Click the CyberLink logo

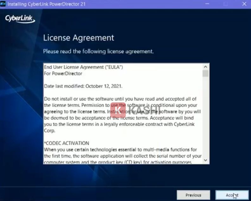click(x=20, y=19)
